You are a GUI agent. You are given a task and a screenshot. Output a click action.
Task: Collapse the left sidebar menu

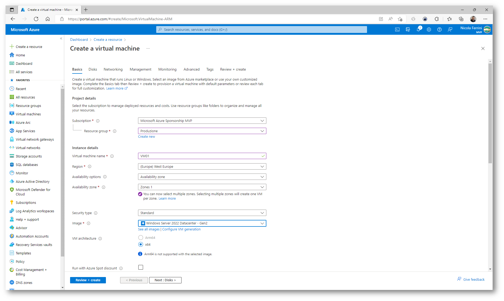(x=61, y=38)
